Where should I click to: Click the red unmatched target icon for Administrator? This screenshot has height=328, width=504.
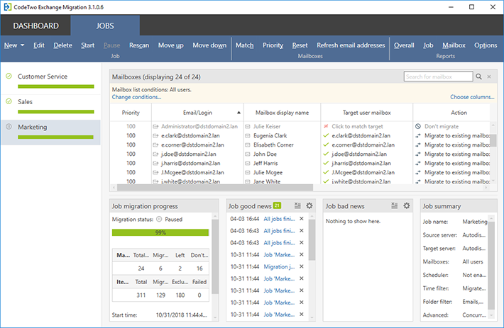[326, 126]
